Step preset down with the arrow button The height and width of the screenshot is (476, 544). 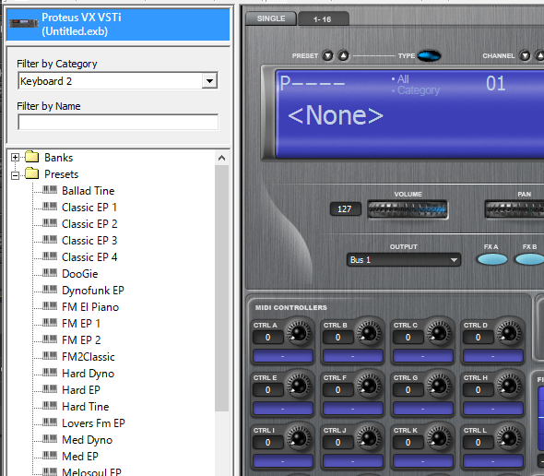pyautogui.click(x=327, y=55)
